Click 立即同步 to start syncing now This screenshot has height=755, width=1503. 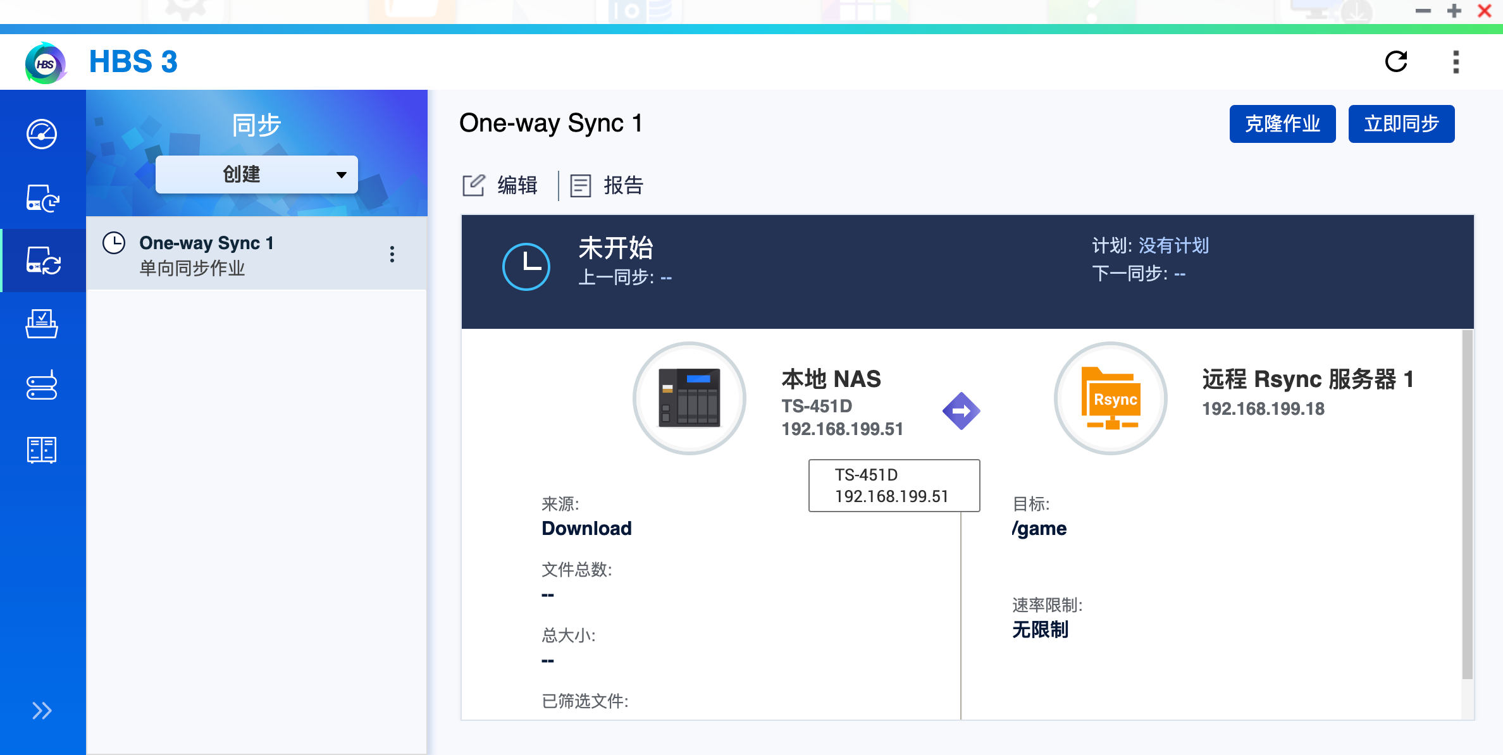[1401, 124]
